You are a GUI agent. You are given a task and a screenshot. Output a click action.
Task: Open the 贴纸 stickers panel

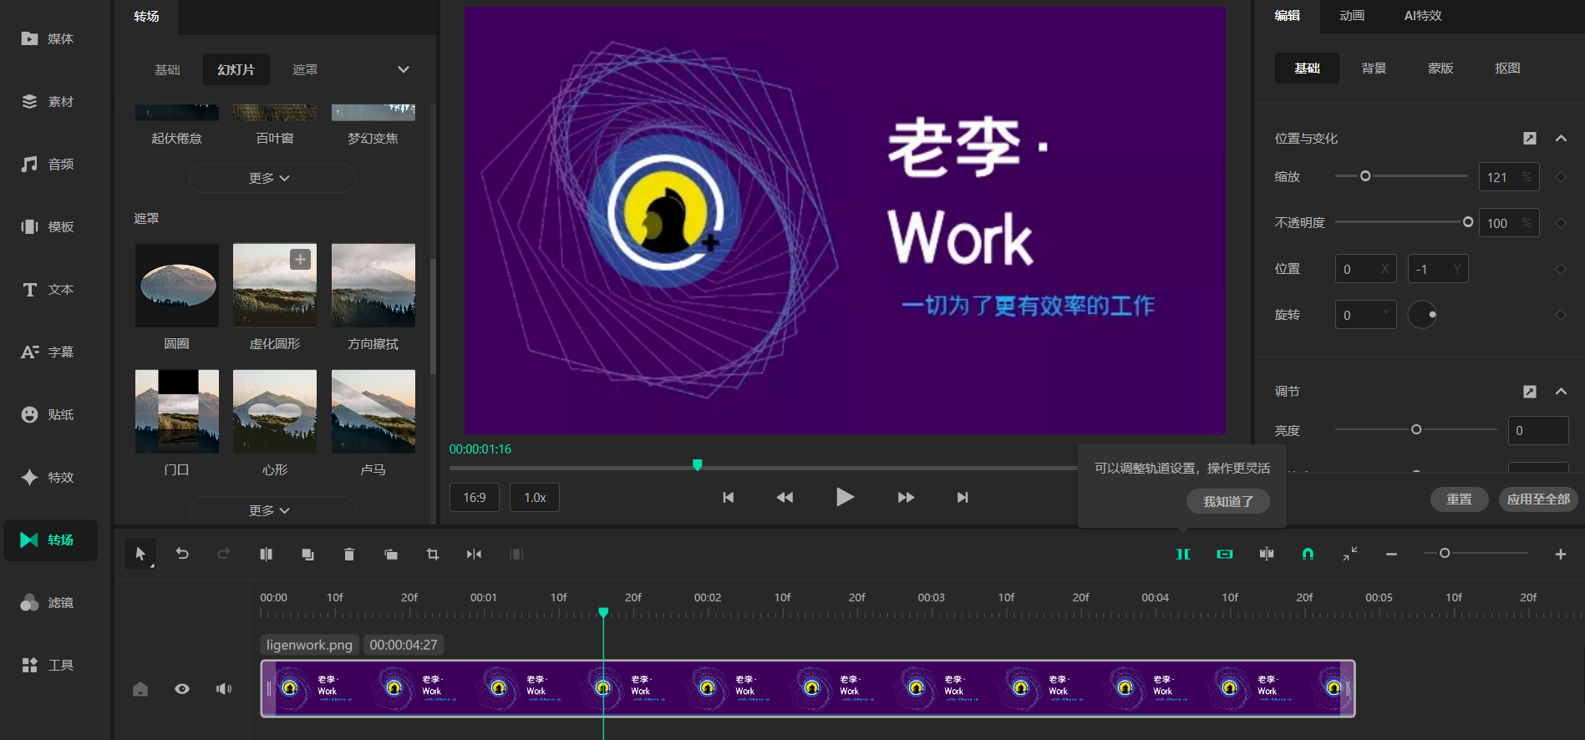click(48, 414)
